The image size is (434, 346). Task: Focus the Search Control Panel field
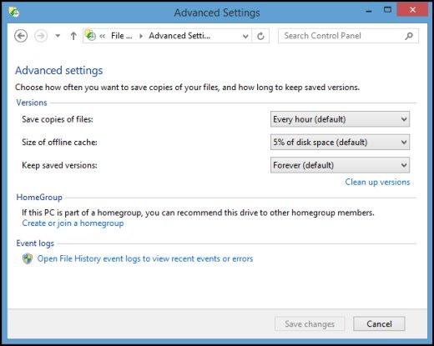[348, 36]
